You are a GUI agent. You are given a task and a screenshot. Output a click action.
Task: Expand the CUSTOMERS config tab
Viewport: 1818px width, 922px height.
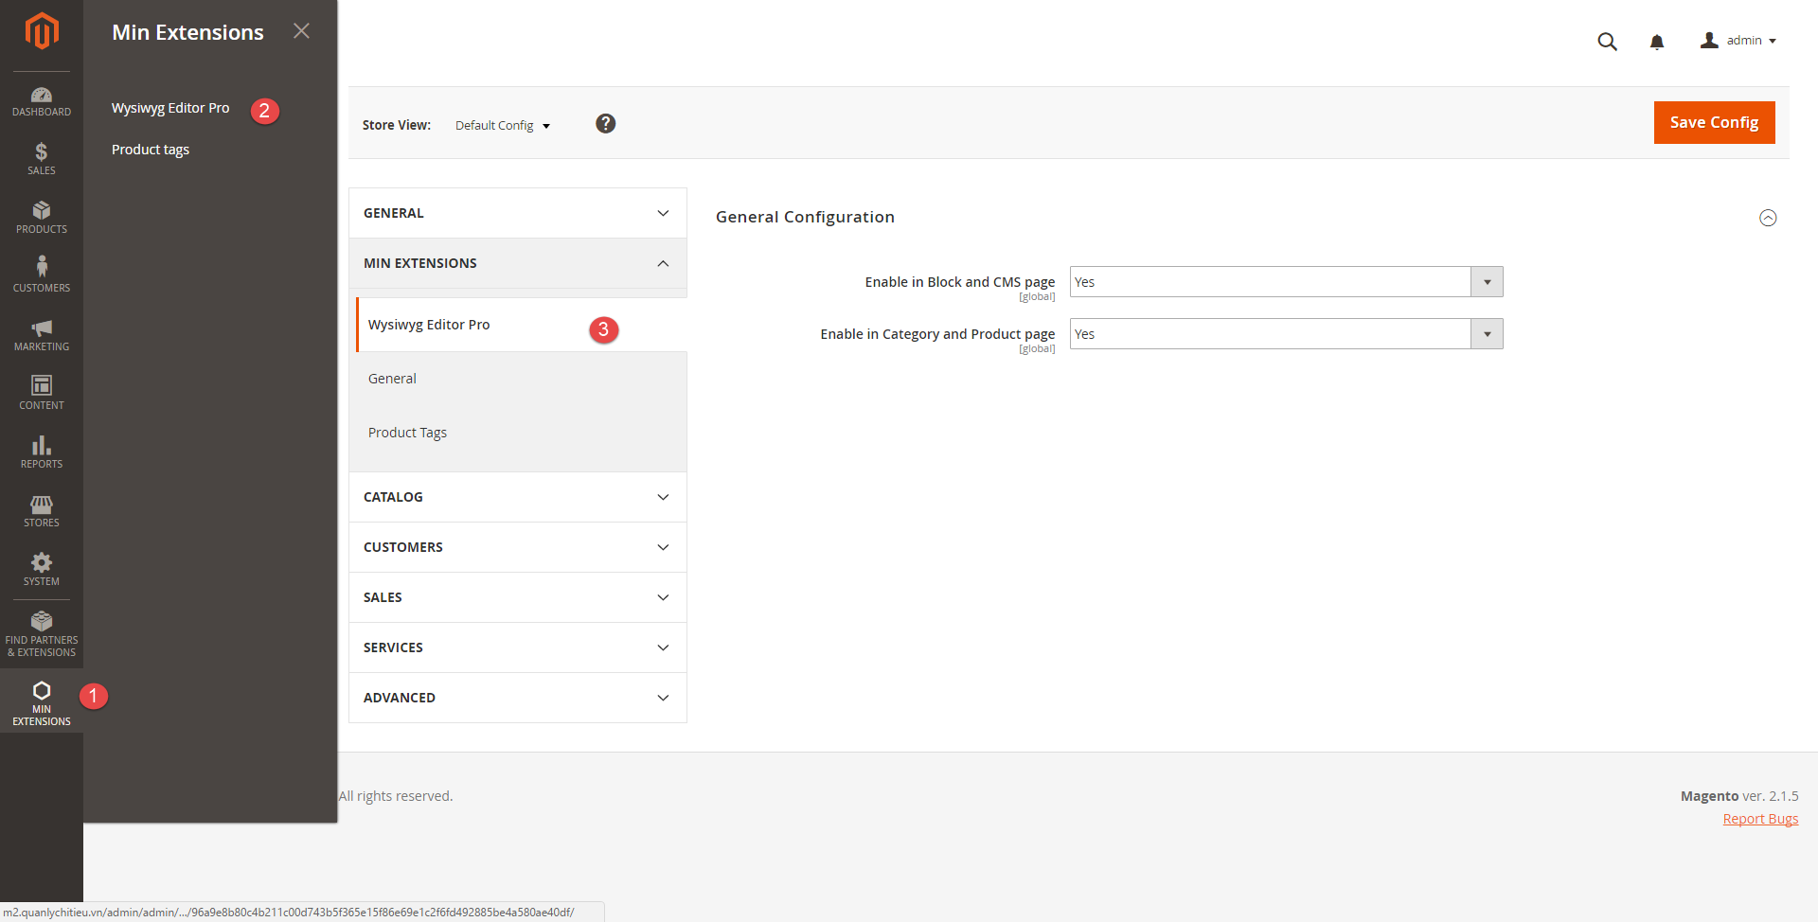coord(518,547)
